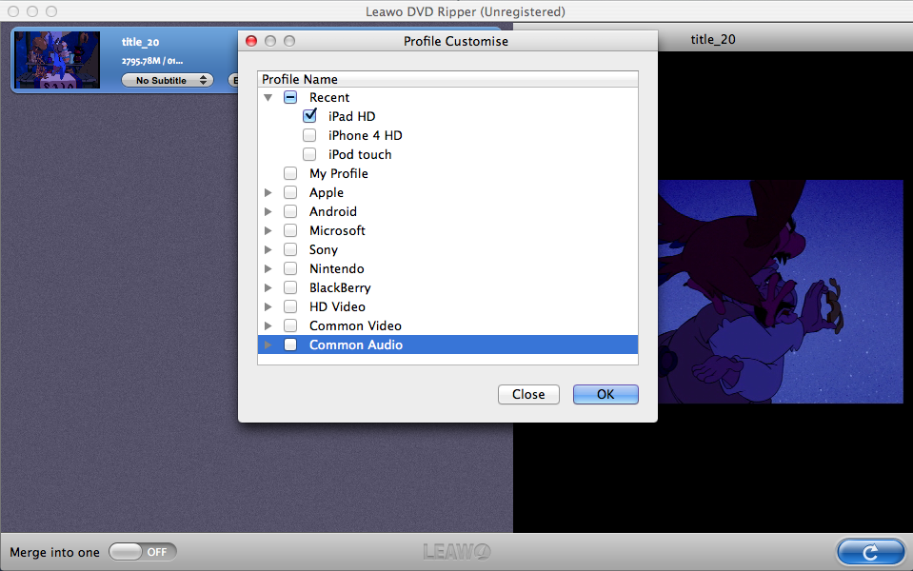Image resolution: width=913 pixels, height=571 pixels.
Task: Click the OK button
Action: coord(605,394)
